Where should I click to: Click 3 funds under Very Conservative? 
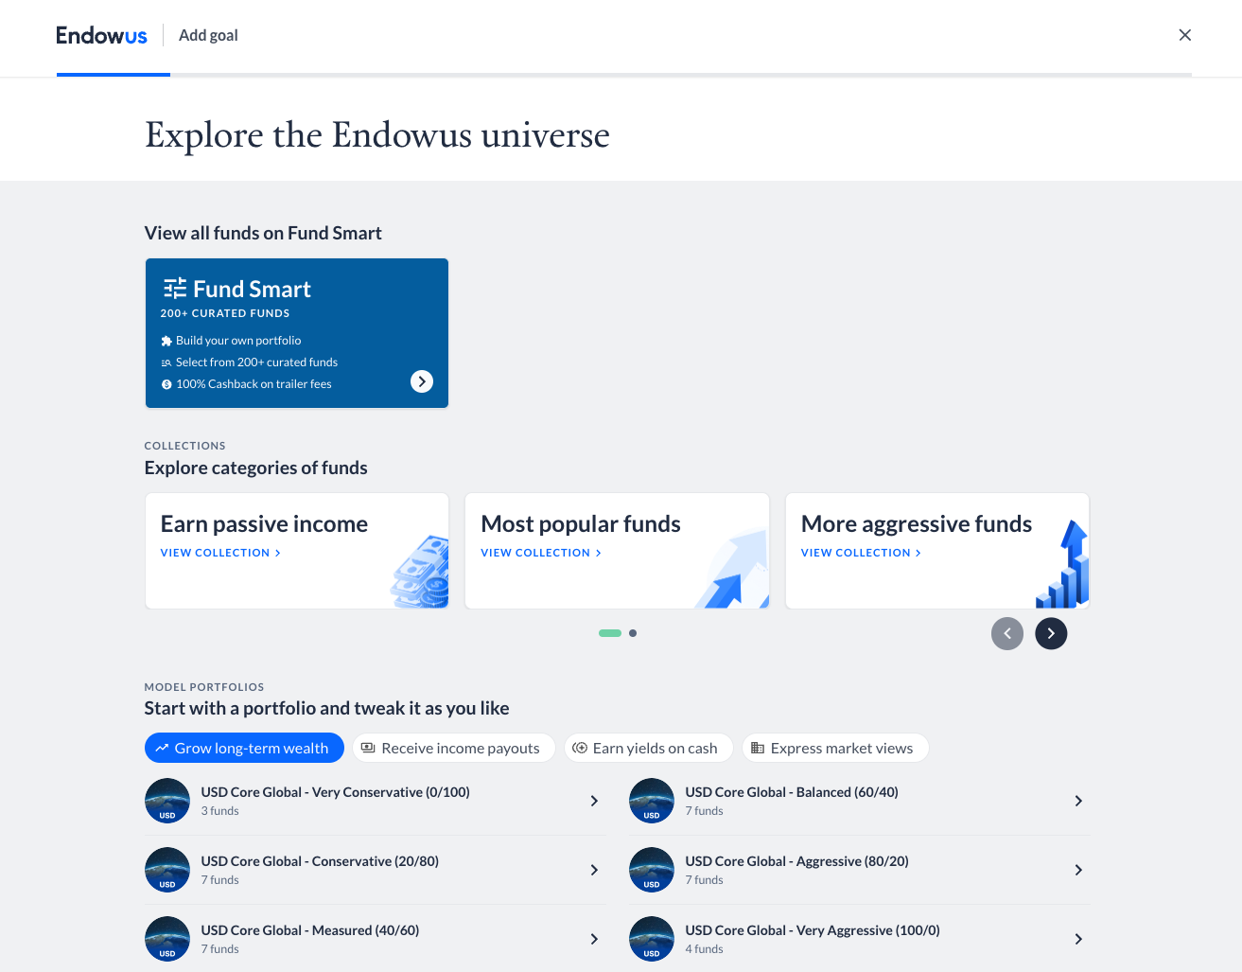pos(219,811)
